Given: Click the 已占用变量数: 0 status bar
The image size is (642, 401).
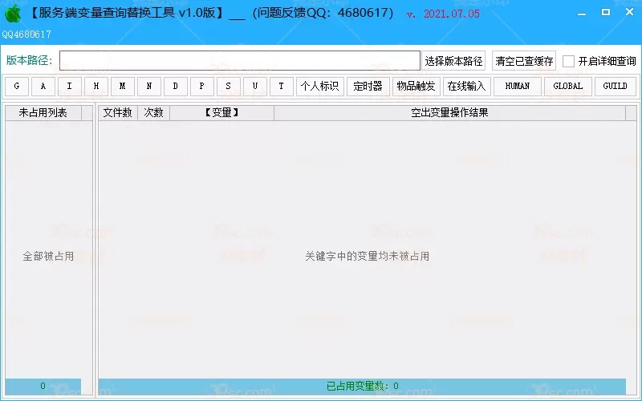Looking at the screenshot, I should pyautogui.click(x=362, y=386).
